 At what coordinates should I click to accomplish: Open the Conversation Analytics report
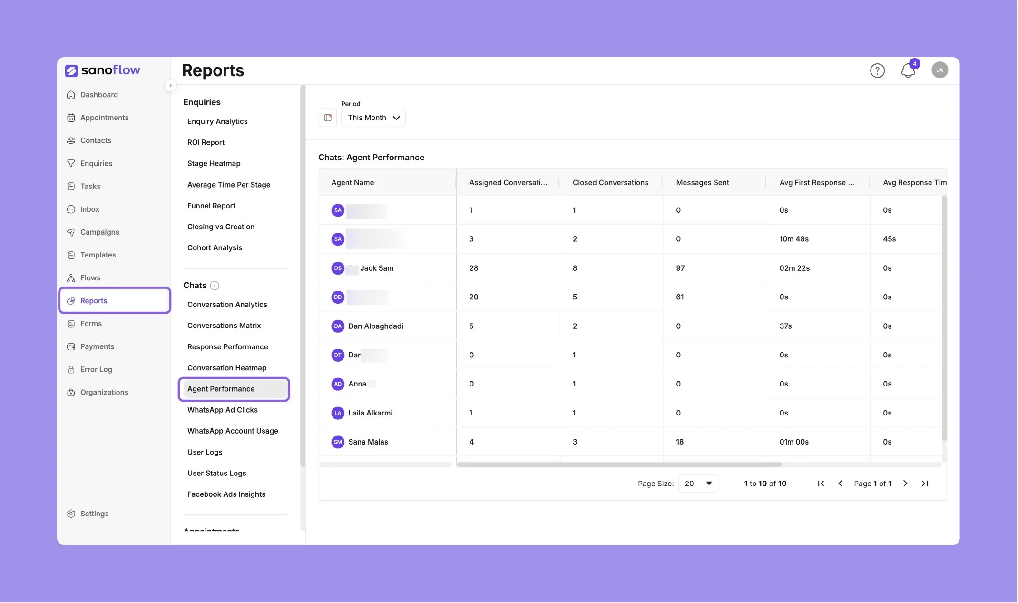click(x=227, y=305)
